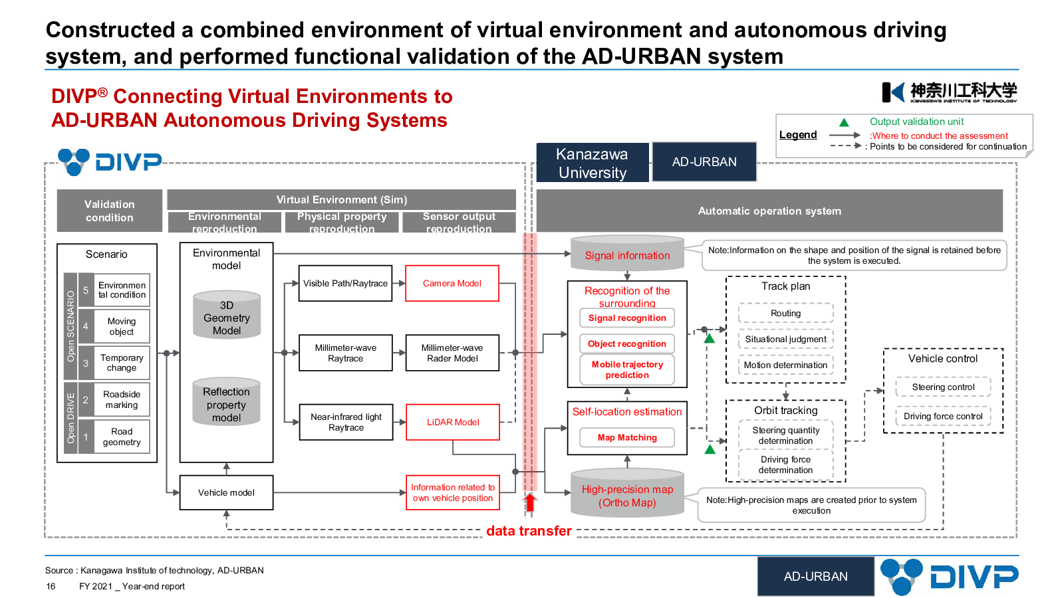The width and height of the screenshot is (1064, 598).
Task: Click the Millimeter-wave Raytrace box
Action: coord(345,353)
